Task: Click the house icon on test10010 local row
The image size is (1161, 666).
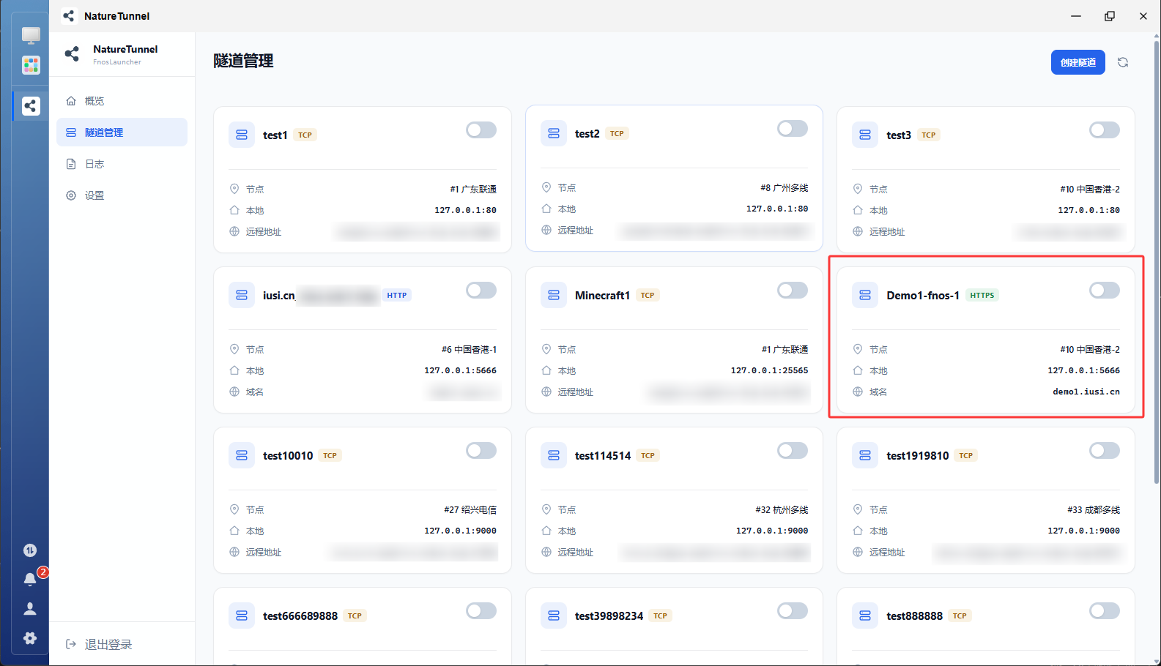Action: [x=234, y=531]
